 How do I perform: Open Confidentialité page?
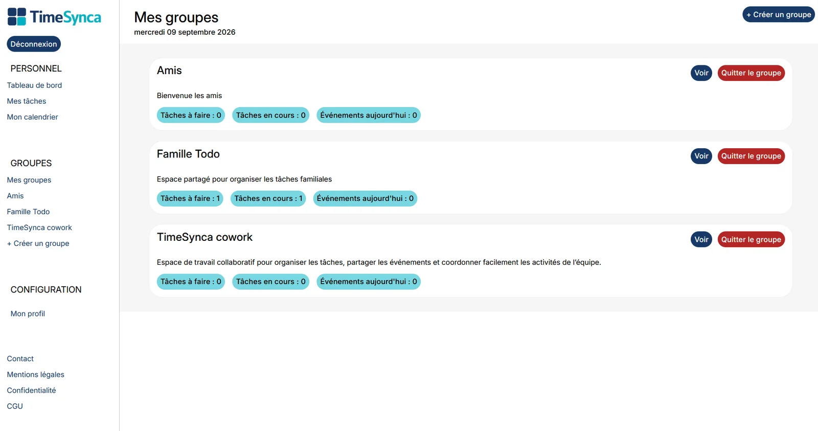point(31,391)
